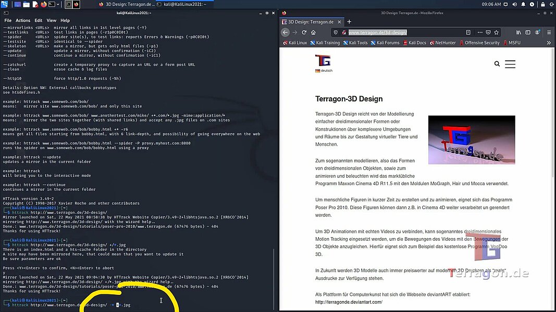This screenshot has height=312, width=556.
Task: Open the Kali Tools bookmark
Action: point(355,43)
